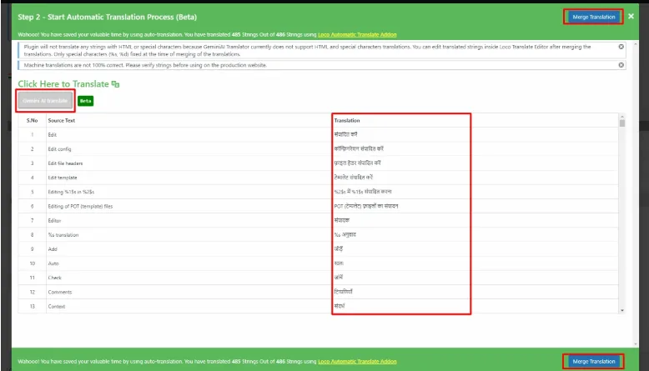
Task: Select the source text 'Auto'
Action: [x=53, y=263]
